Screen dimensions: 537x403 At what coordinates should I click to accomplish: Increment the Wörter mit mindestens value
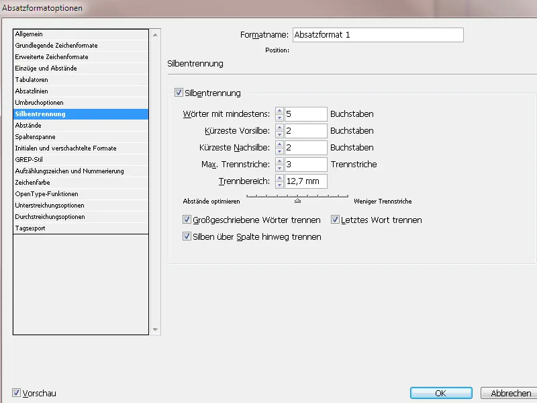point(279,111)
